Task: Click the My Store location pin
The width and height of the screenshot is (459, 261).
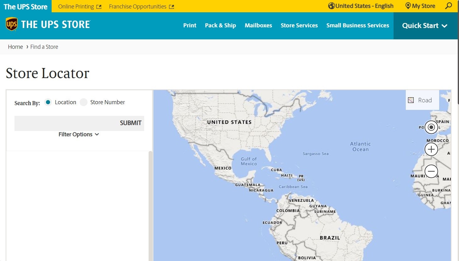Action: tap(408, 6)
